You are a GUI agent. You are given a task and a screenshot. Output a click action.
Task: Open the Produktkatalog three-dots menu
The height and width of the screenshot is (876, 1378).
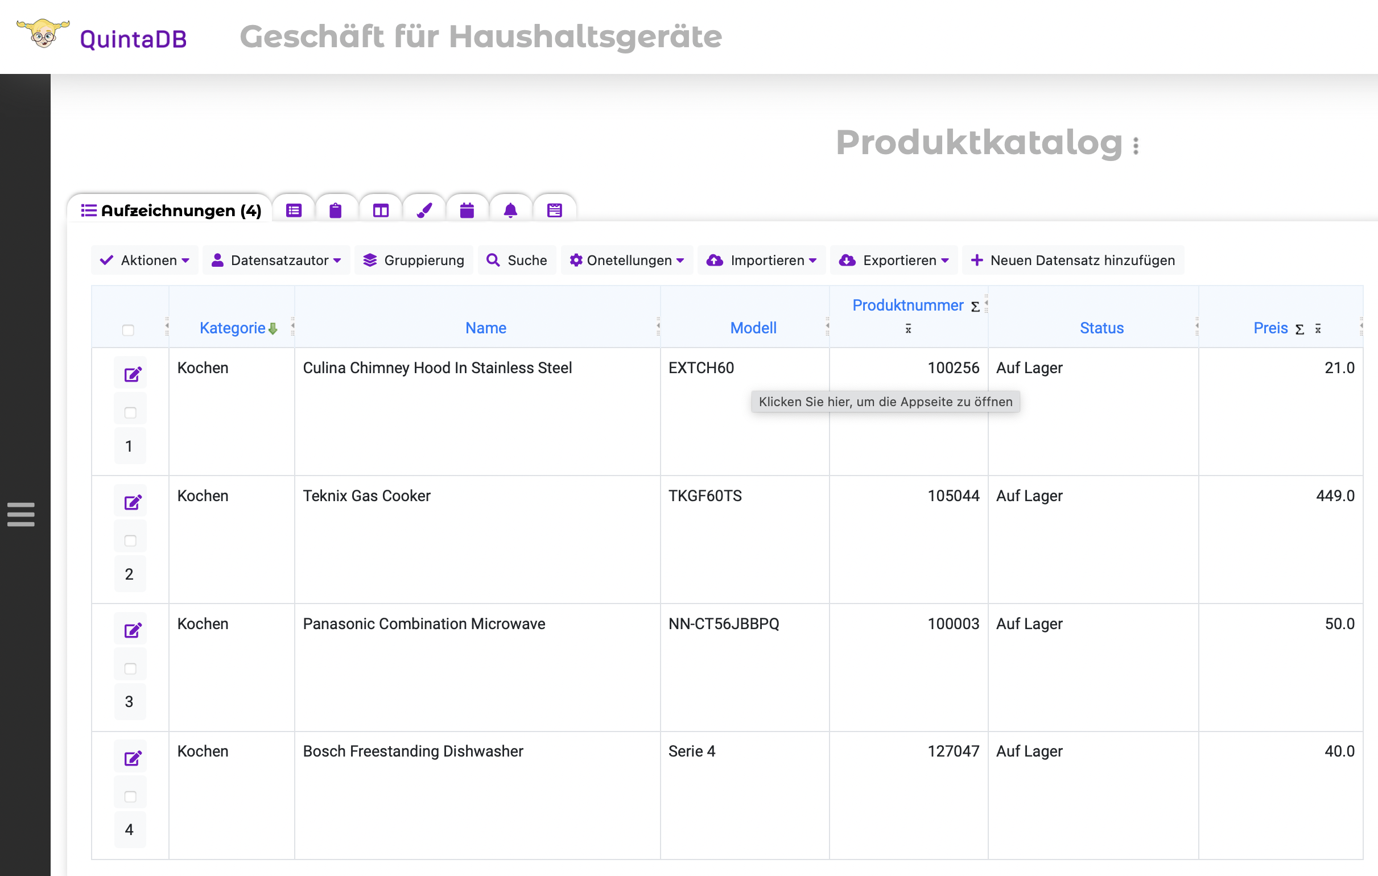pos(1136,145)
